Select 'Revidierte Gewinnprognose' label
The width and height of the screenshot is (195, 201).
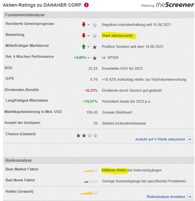click(x=30, y=24)
